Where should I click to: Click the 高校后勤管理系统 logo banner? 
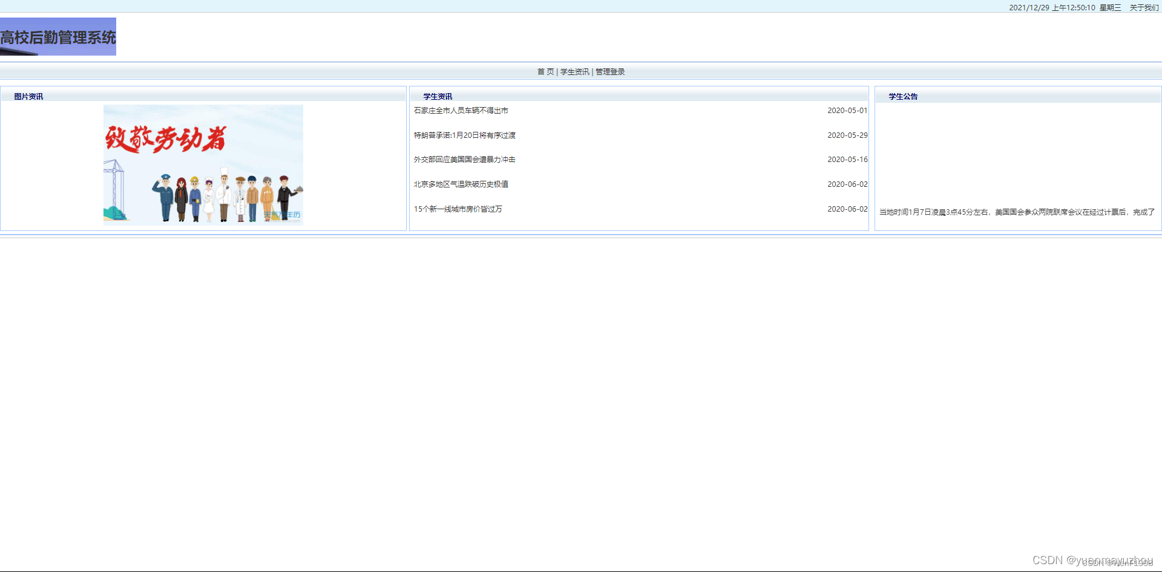coord(58,37)
